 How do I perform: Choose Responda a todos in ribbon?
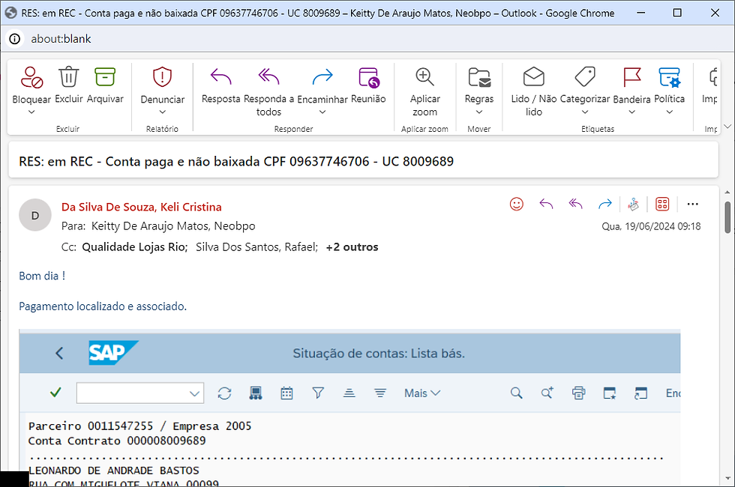coord(268,76)
